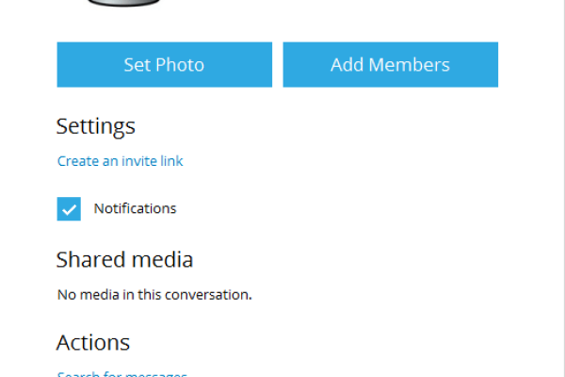Click the word 'conversation' in the empty media note
Image resolution: width=565 pixels, height=377 pixels.
(210, 294)
